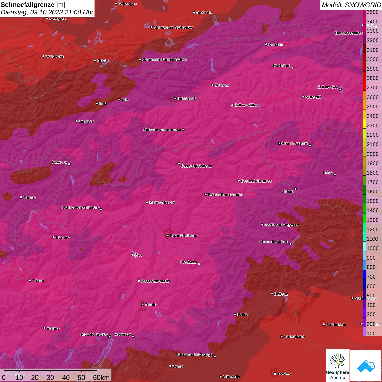Click the Bassano del Grappa label

(195, 354)
